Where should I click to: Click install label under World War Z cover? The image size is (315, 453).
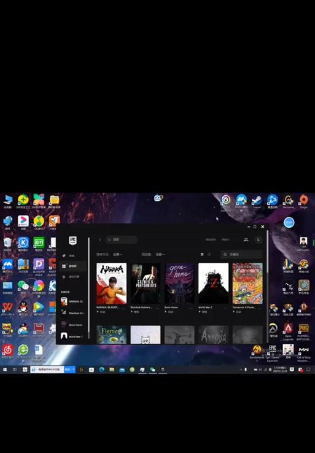[x=203, y=312]
